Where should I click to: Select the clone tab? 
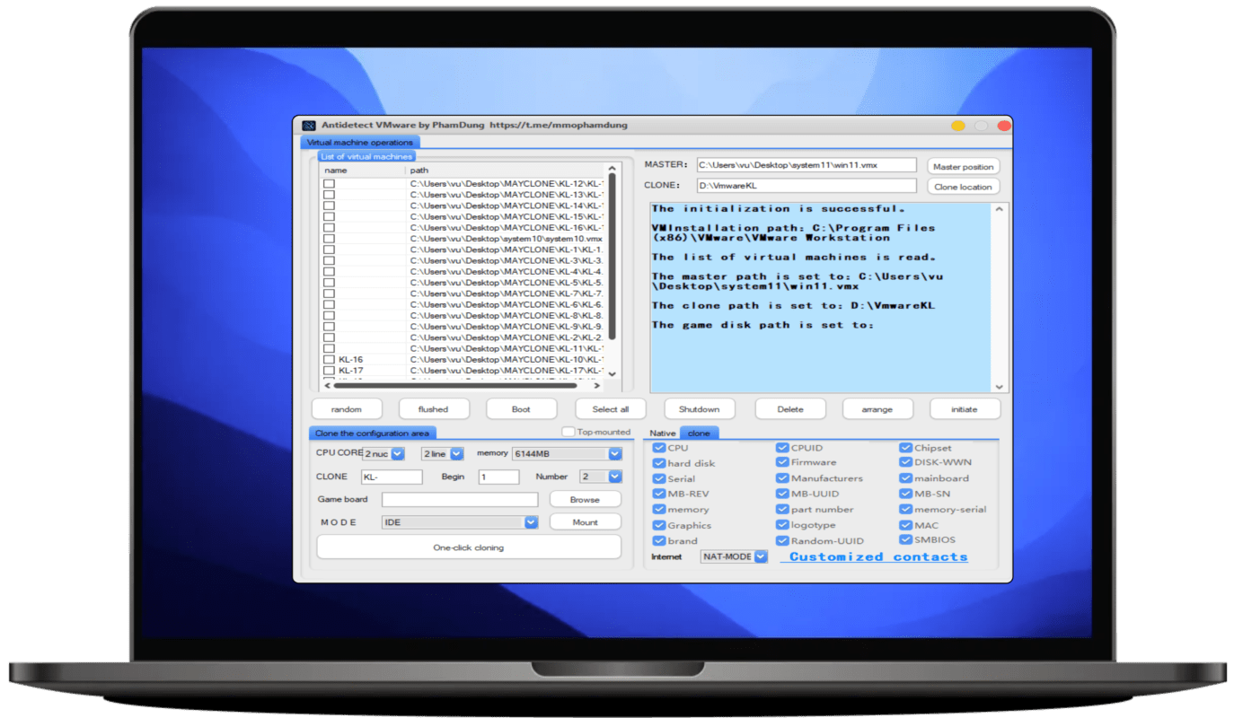click(699, 433)
